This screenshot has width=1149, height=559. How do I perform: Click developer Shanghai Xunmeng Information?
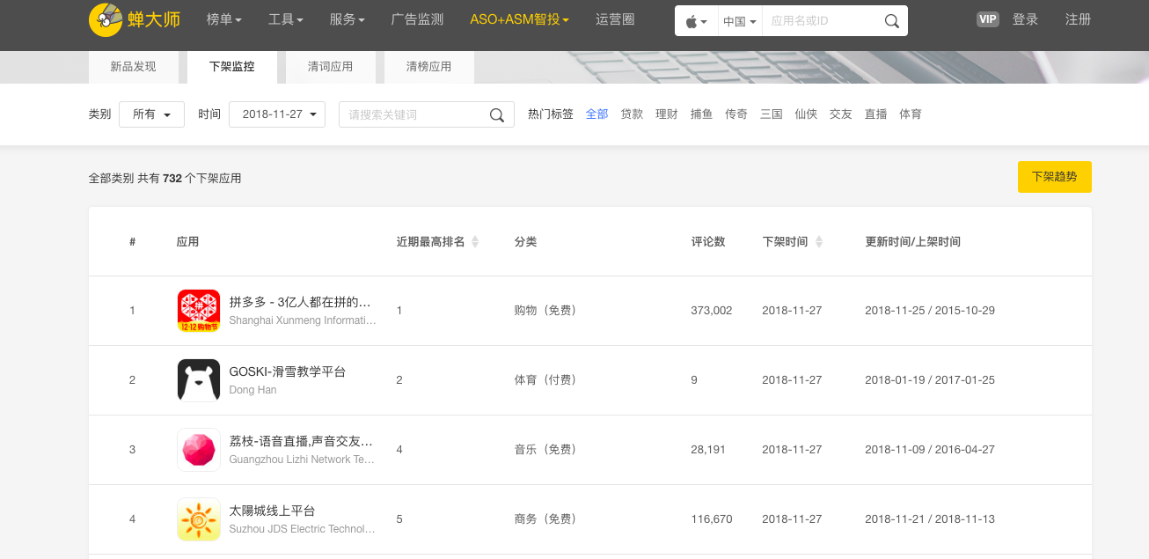303,320
